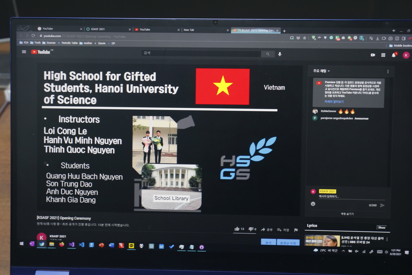Viewport: 412px width, 275px height.
Task: Send the chat message arrow
Action: tap(382, 205)
